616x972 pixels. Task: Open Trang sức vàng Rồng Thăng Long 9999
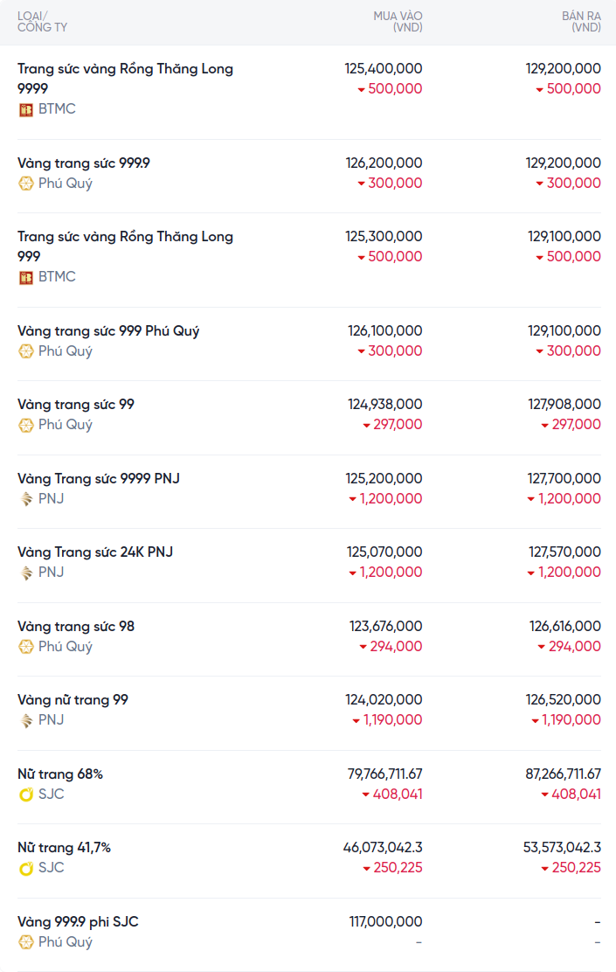pyautogui.click(x=125, y=78)
